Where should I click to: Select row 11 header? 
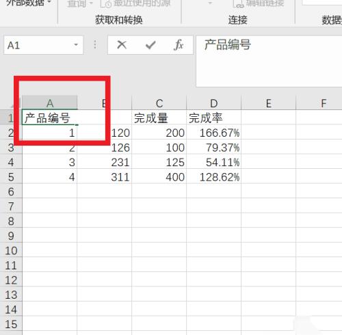tap(11, 265)
